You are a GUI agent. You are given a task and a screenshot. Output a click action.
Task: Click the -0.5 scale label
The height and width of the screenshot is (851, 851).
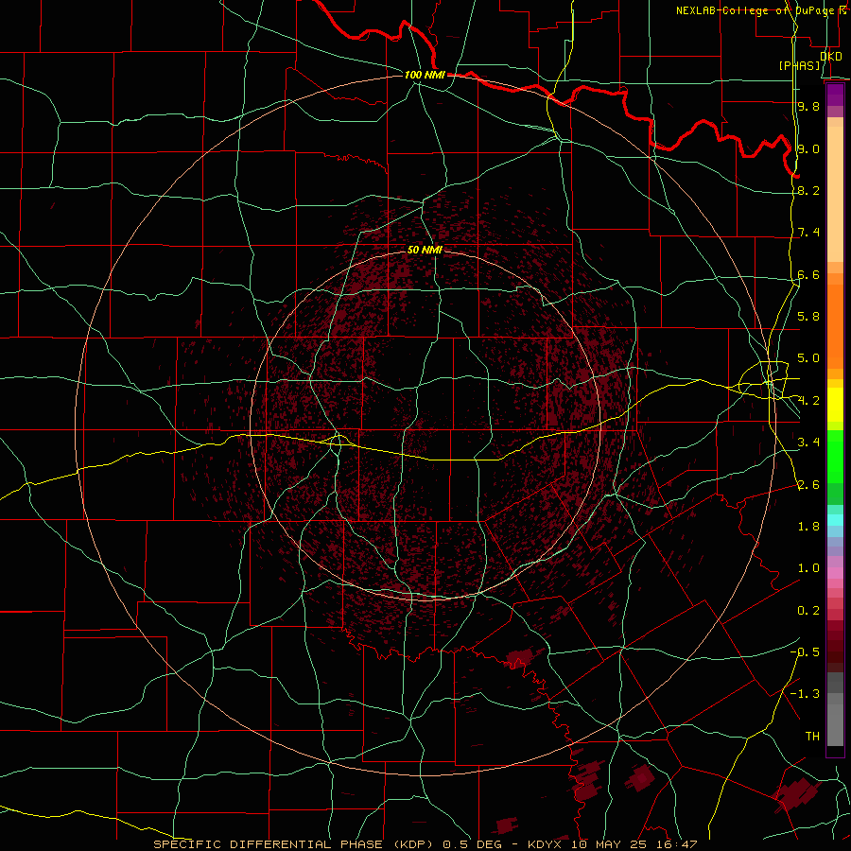(x=805, y=652)
